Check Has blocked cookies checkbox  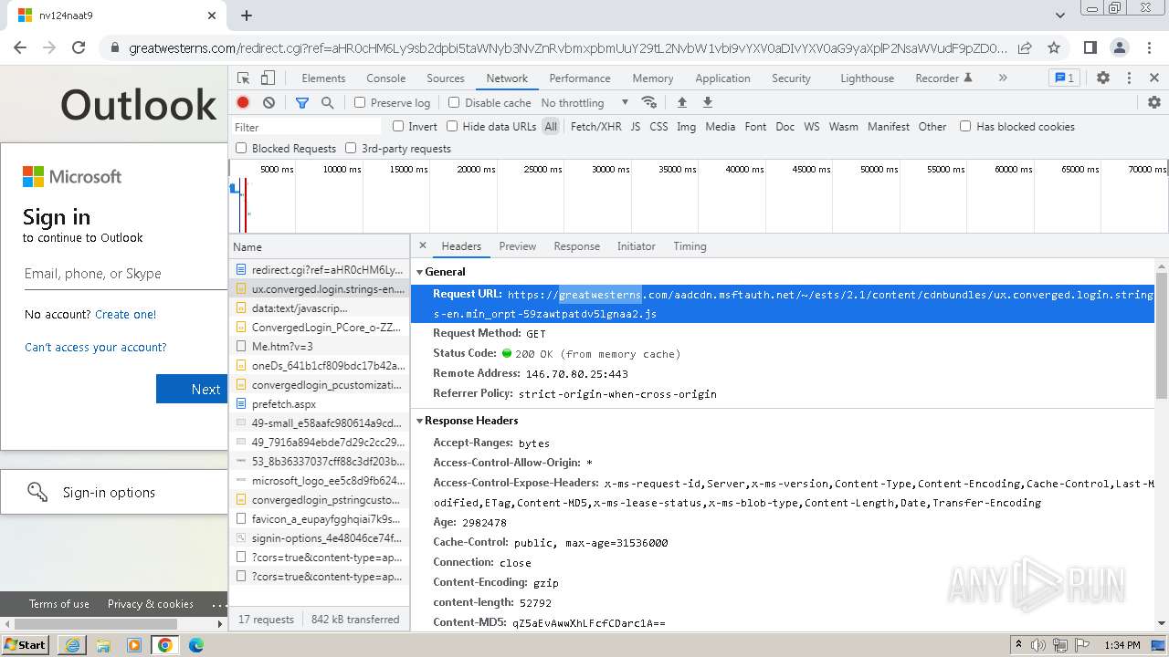coord(965,127)
